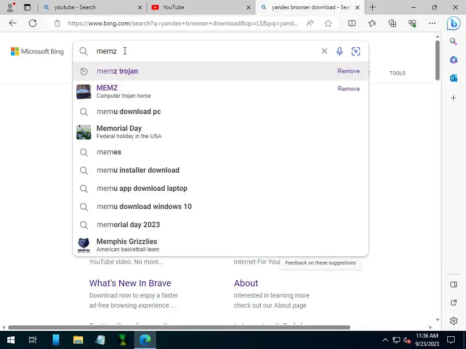Click the vertical page scrollbar
Screen dimensions: 466x349
[437, 60]
